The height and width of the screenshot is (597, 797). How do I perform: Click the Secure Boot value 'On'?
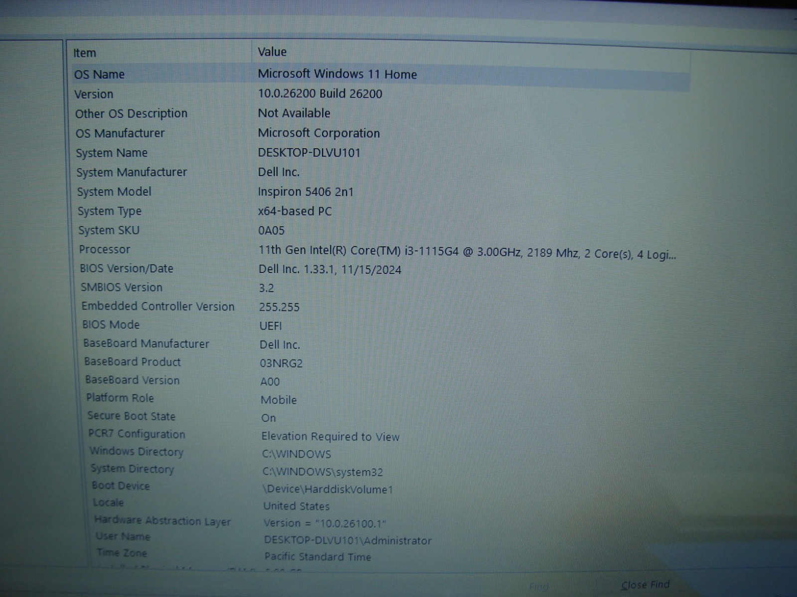click(268, 418)
